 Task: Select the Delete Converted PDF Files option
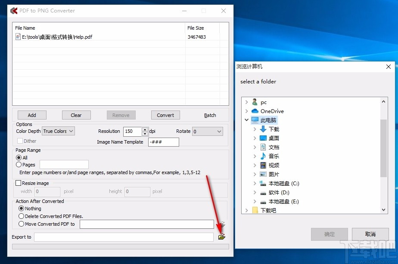[21, 216]
